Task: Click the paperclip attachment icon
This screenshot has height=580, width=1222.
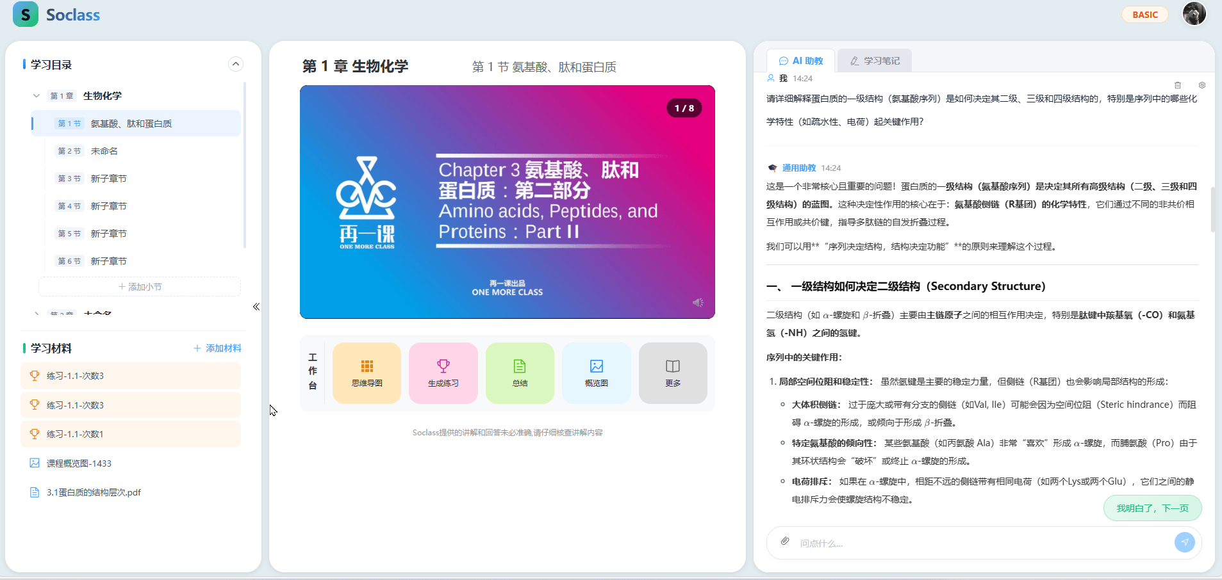Action: coord(785,542)
